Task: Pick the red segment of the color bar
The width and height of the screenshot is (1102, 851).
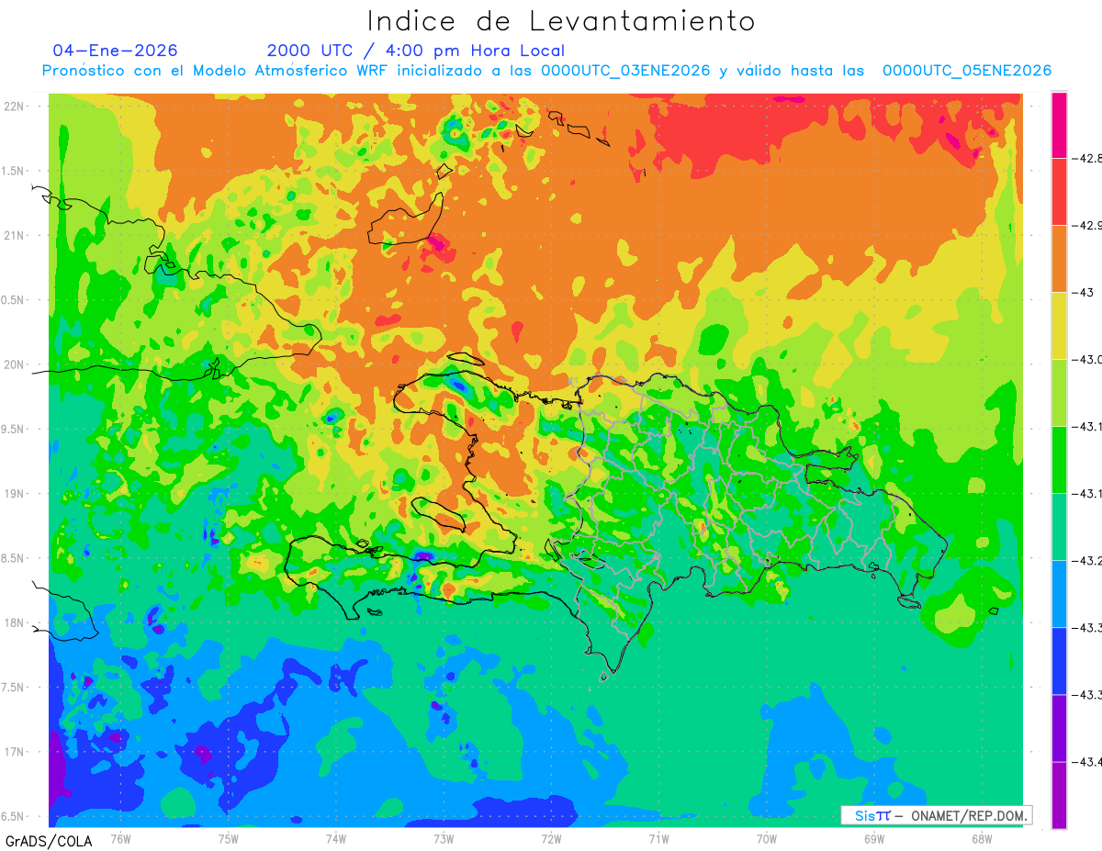Action: tap(1059, 192)
